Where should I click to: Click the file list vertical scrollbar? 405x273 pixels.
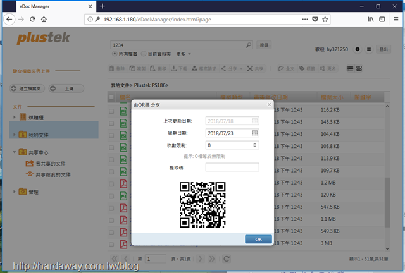tap(387, 203)
